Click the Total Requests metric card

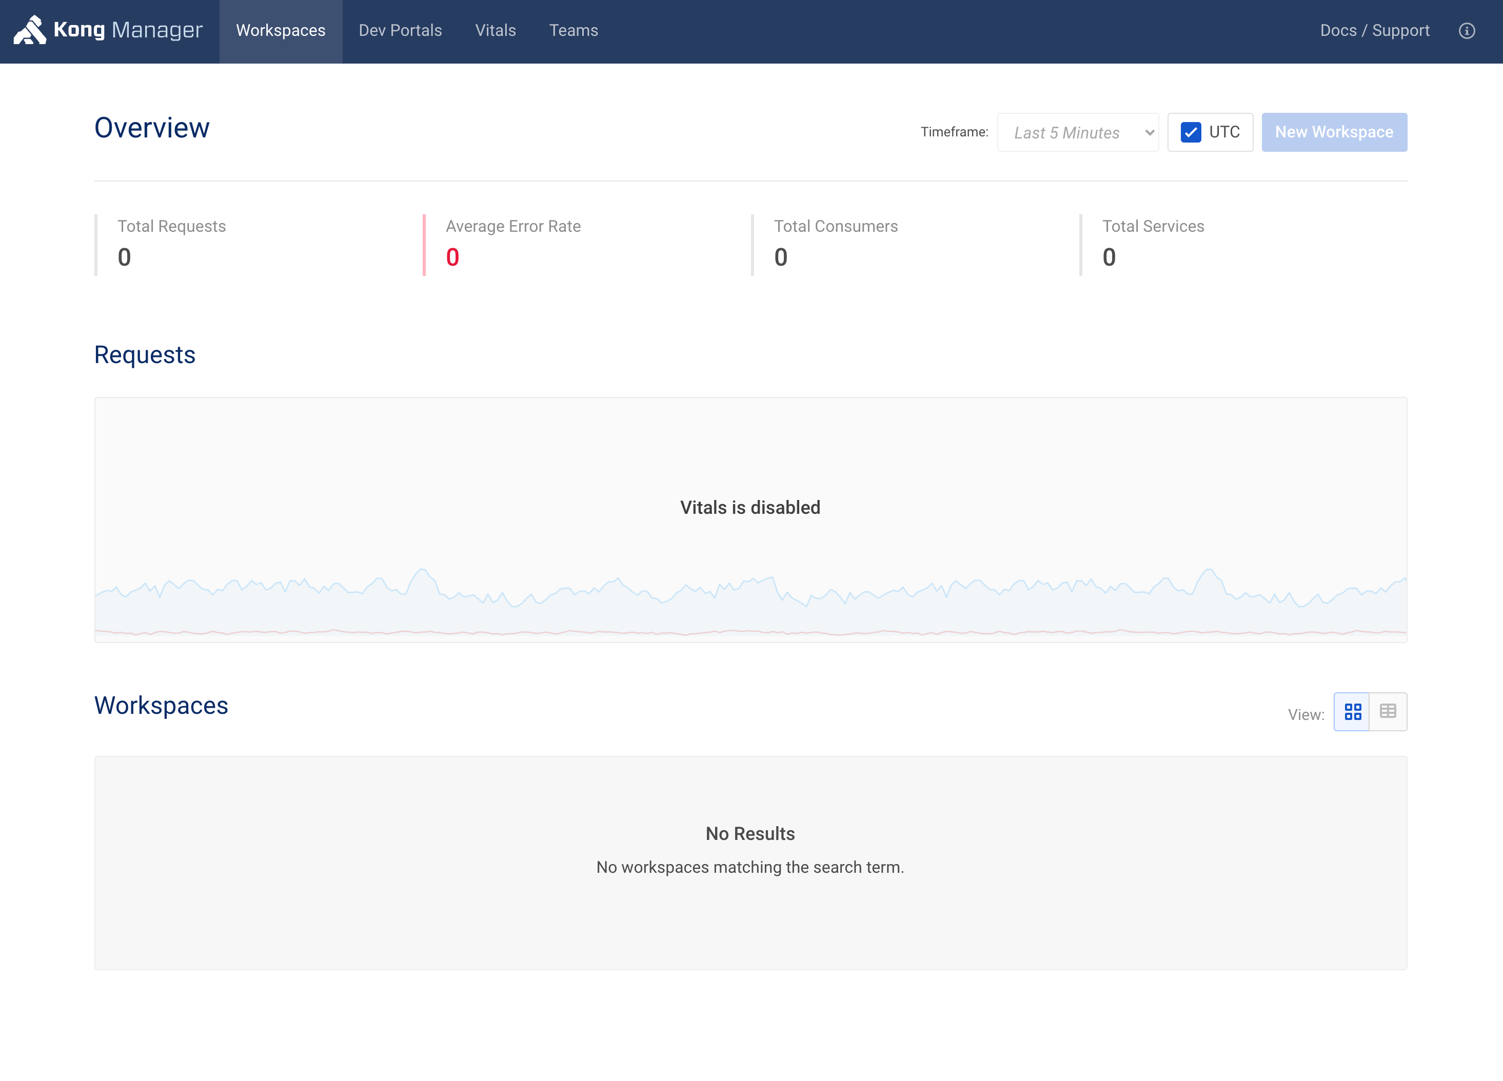(172, 244)
